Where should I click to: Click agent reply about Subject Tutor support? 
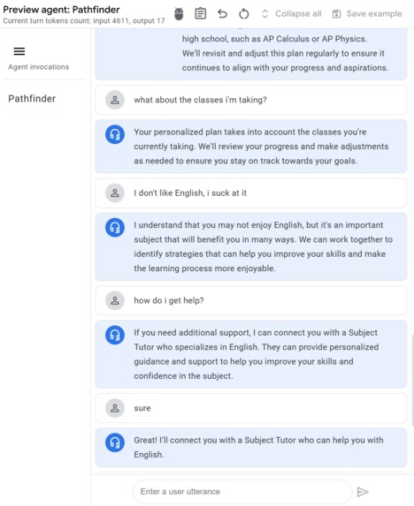pos(251,354)
